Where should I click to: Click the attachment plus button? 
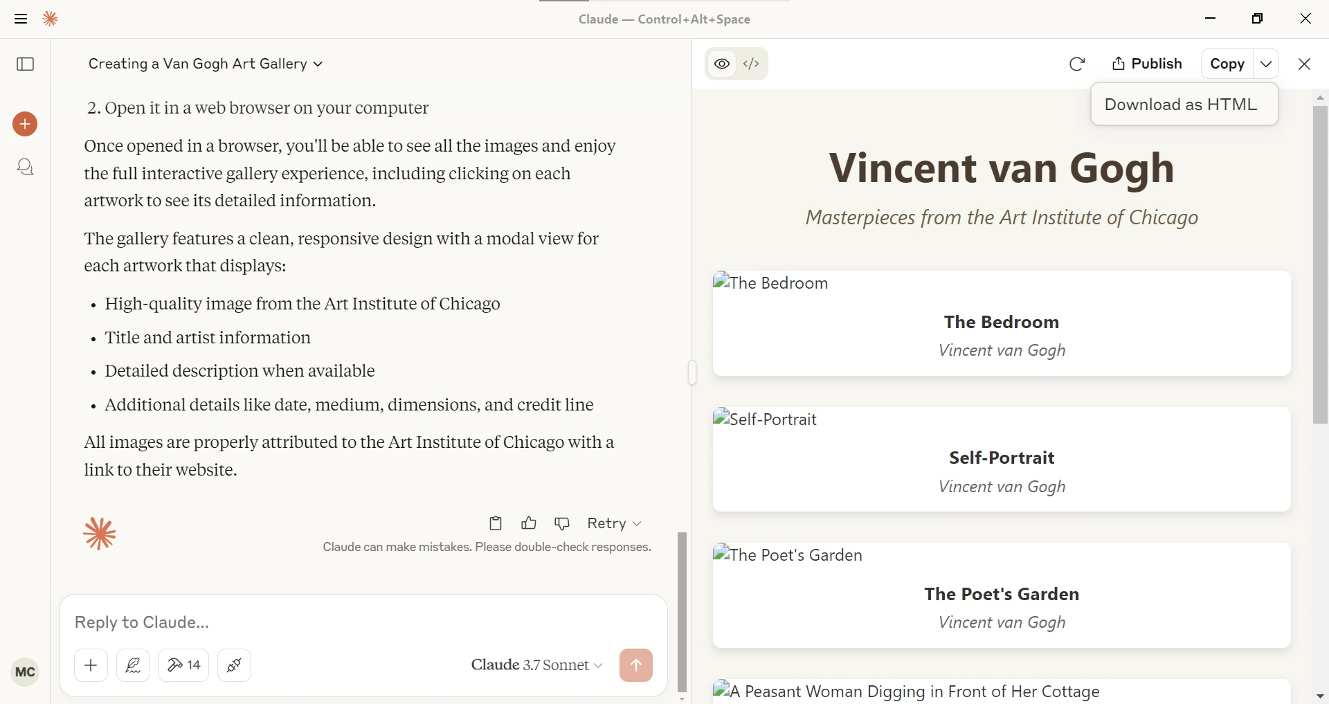(91, 665)
